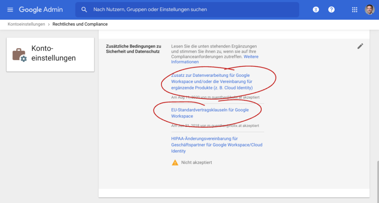The height and width of the screenshot is (203, 379).
Task: Open the HIPAA-Änderungsvereinbarung link
Action: pyautogui.click(x=217, y=145)
